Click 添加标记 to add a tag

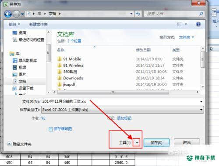pyautogui.click(x=124, y=118)
